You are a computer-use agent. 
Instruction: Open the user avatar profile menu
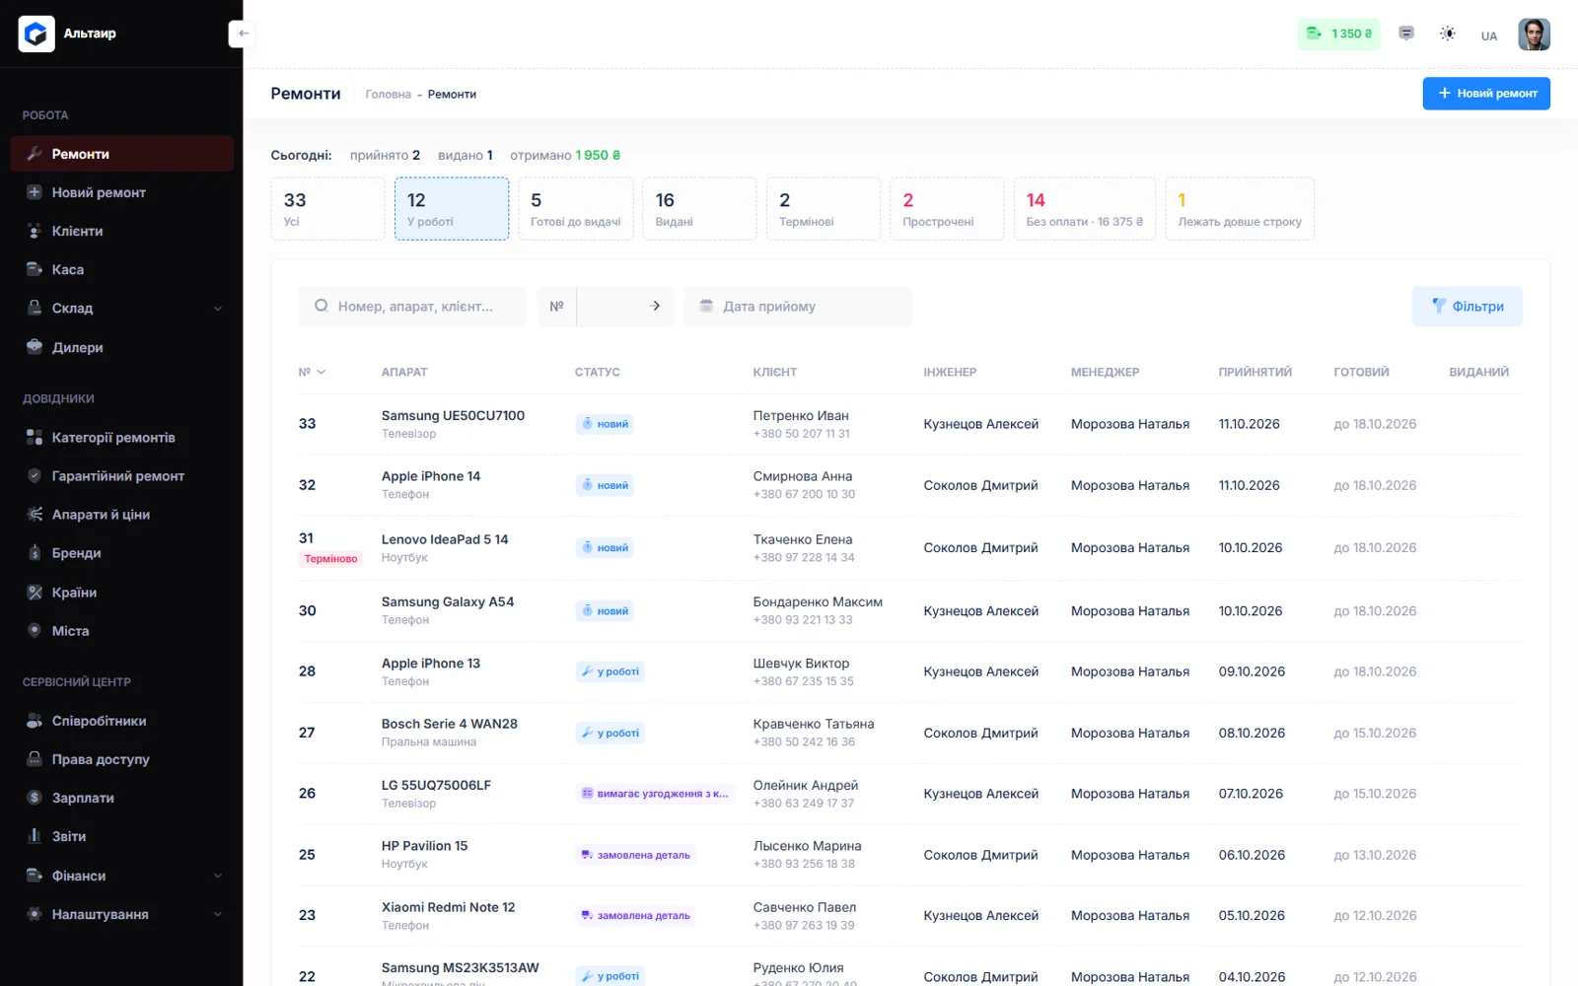1534,35
